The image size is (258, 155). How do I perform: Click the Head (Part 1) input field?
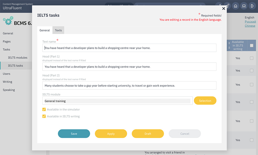pyautogui.click(x=129, y=66)
